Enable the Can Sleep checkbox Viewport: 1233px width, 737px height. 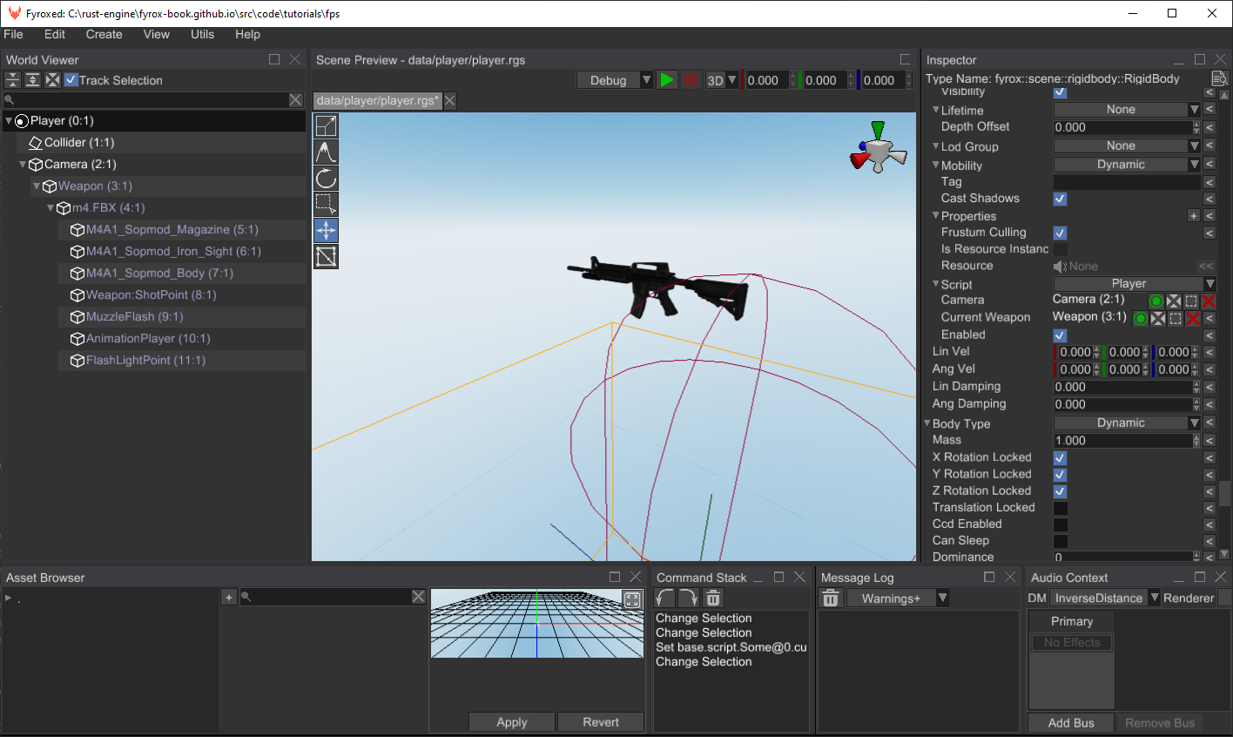click(1060, 541)
